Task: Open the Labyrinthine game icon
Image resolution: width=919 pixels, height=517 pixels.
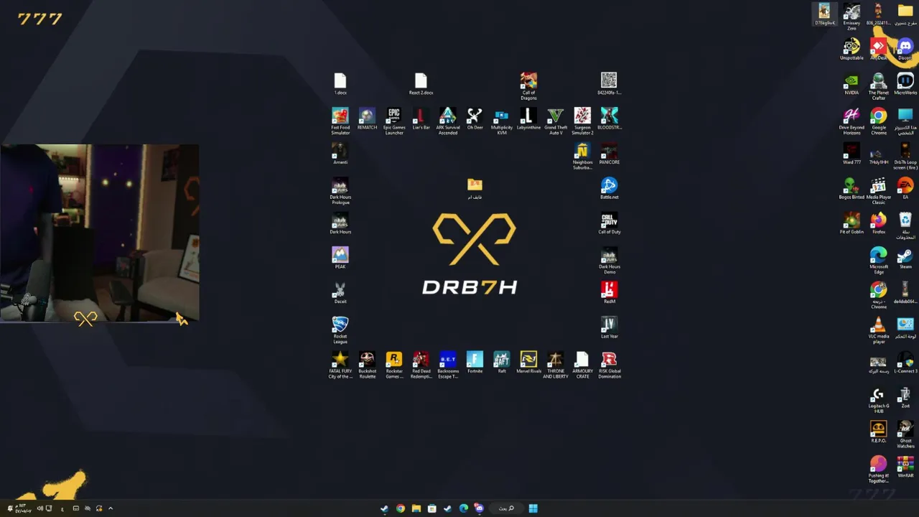Action: [528, 118]
